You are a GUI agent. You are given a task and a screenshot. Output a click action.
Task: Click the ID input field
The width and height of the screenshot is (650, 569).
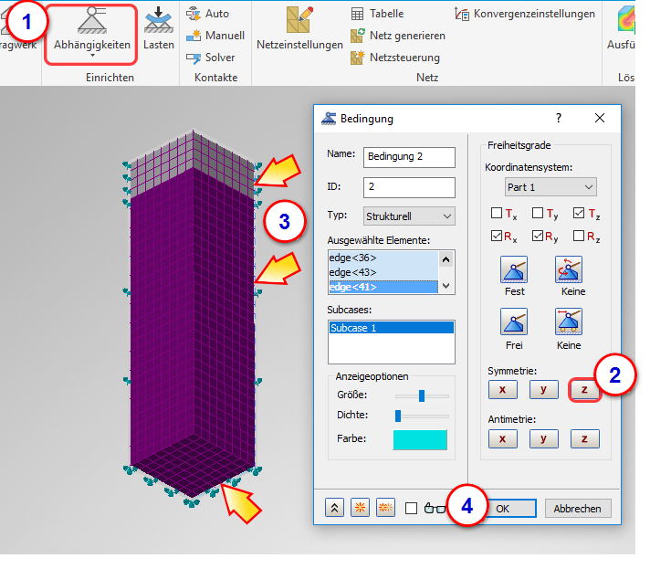click(409, 187)
